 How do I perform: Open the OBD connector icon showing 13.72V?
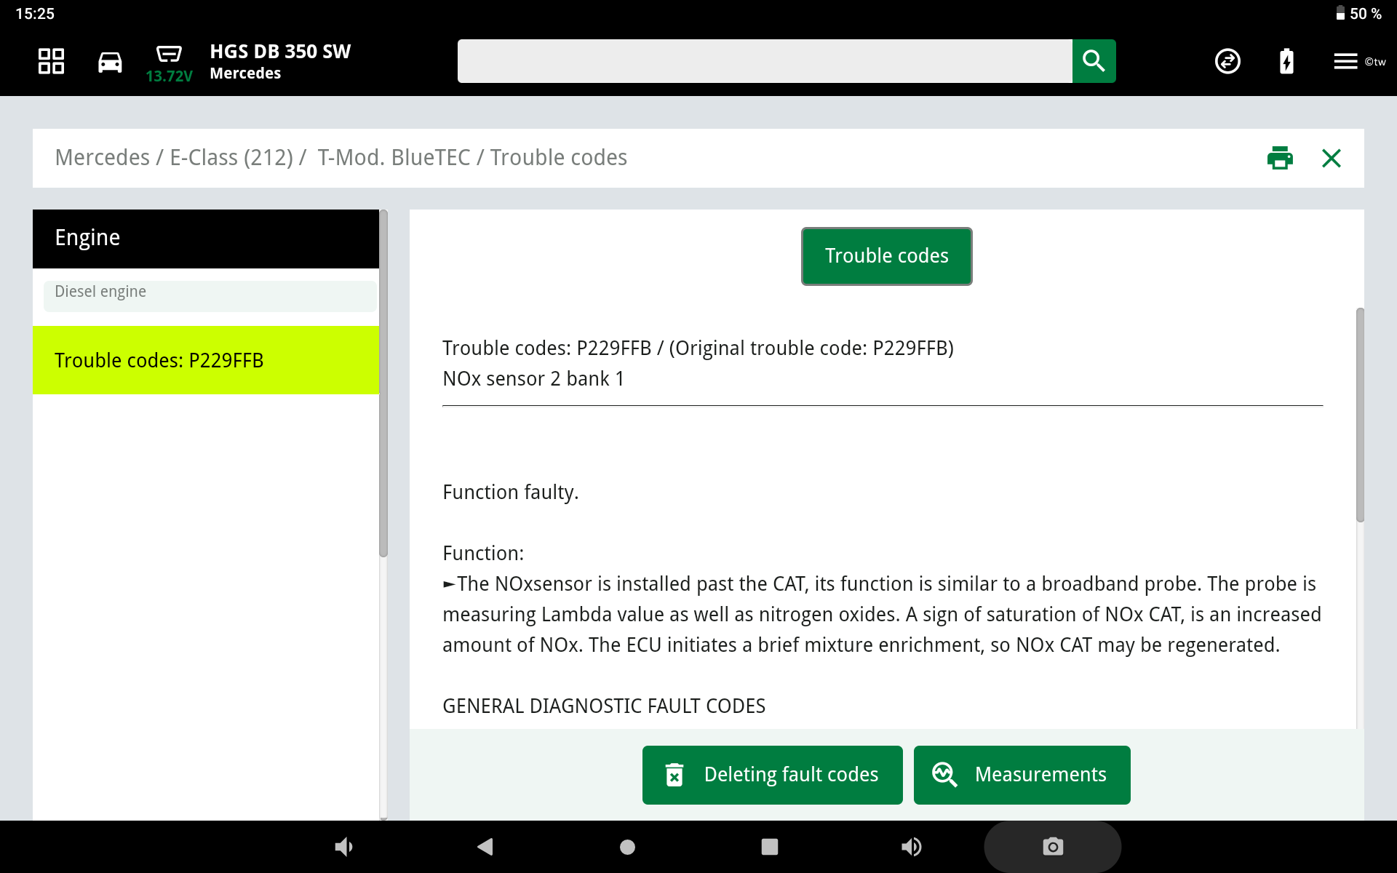point(169,55)
